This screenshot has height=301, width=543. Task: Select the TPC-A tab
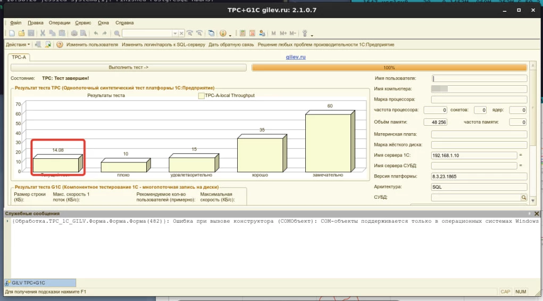19,57
